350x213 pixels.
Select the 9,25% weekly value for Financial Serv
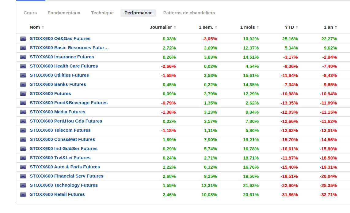point(210,176)
